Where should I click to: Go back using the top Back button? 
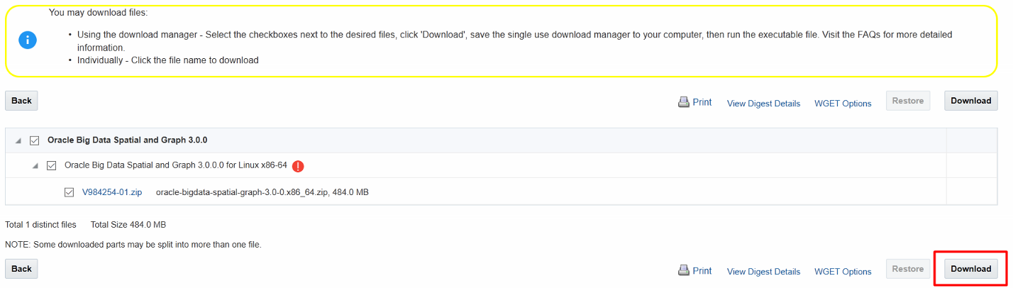(x=21, y=101)
